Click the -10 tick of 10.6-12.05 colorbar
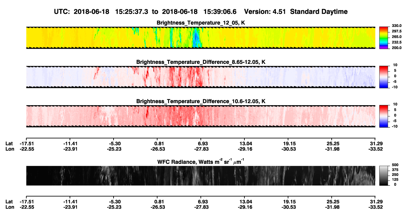 (x=394, y=126)
